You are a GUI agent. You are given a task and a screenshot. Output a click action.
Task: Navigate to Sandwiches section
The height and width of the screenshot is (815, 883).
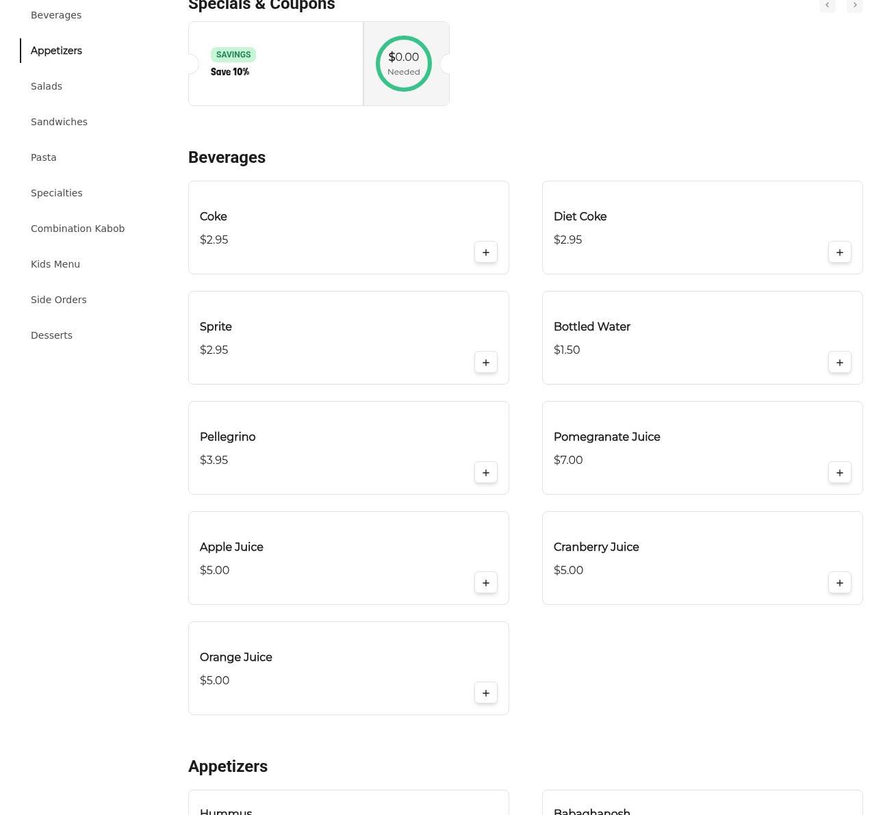(59, 122)
